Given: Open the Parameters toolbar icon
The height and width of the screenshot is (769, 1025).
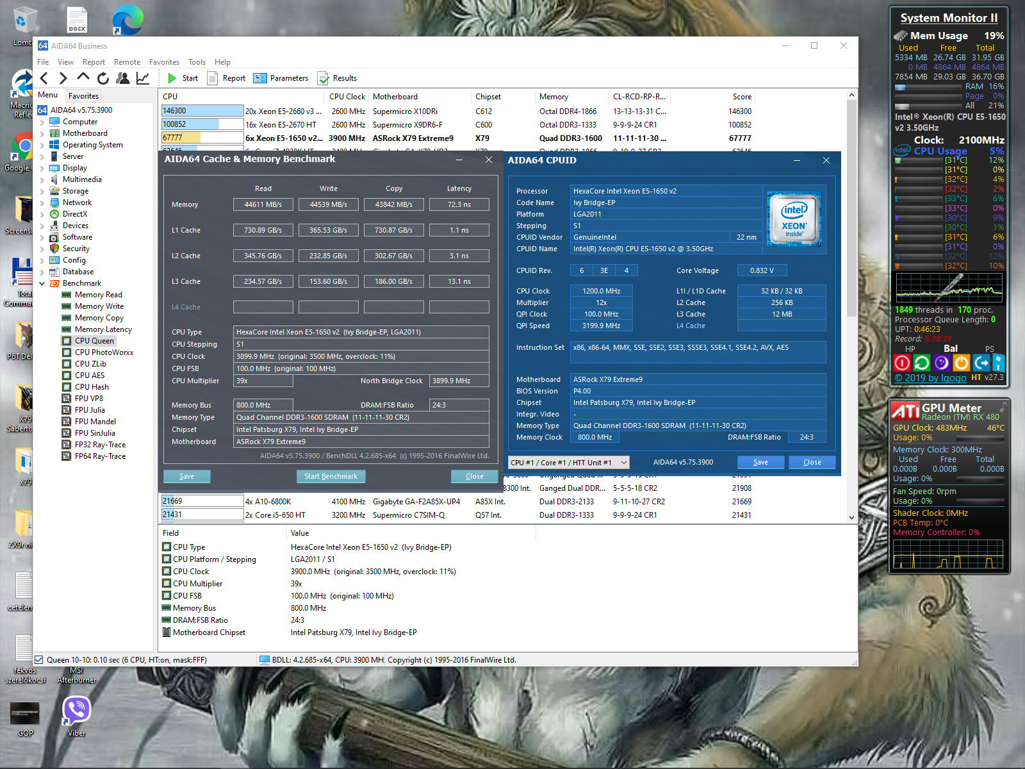Looking at the screenshot, I should (x=259, y=78).
